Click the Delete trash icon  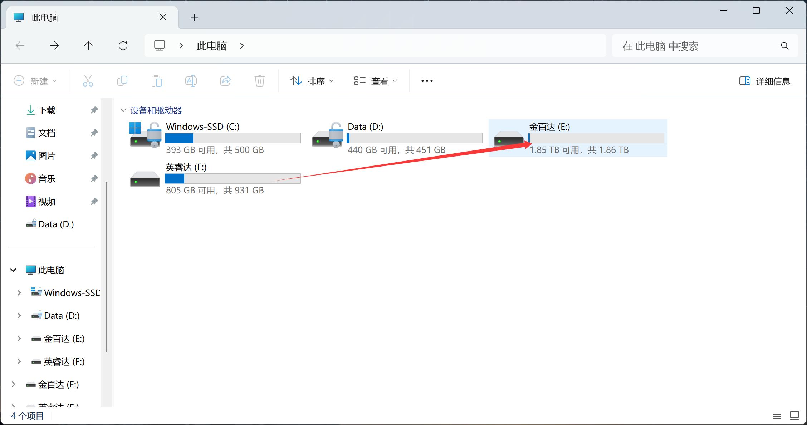point(260,81)
